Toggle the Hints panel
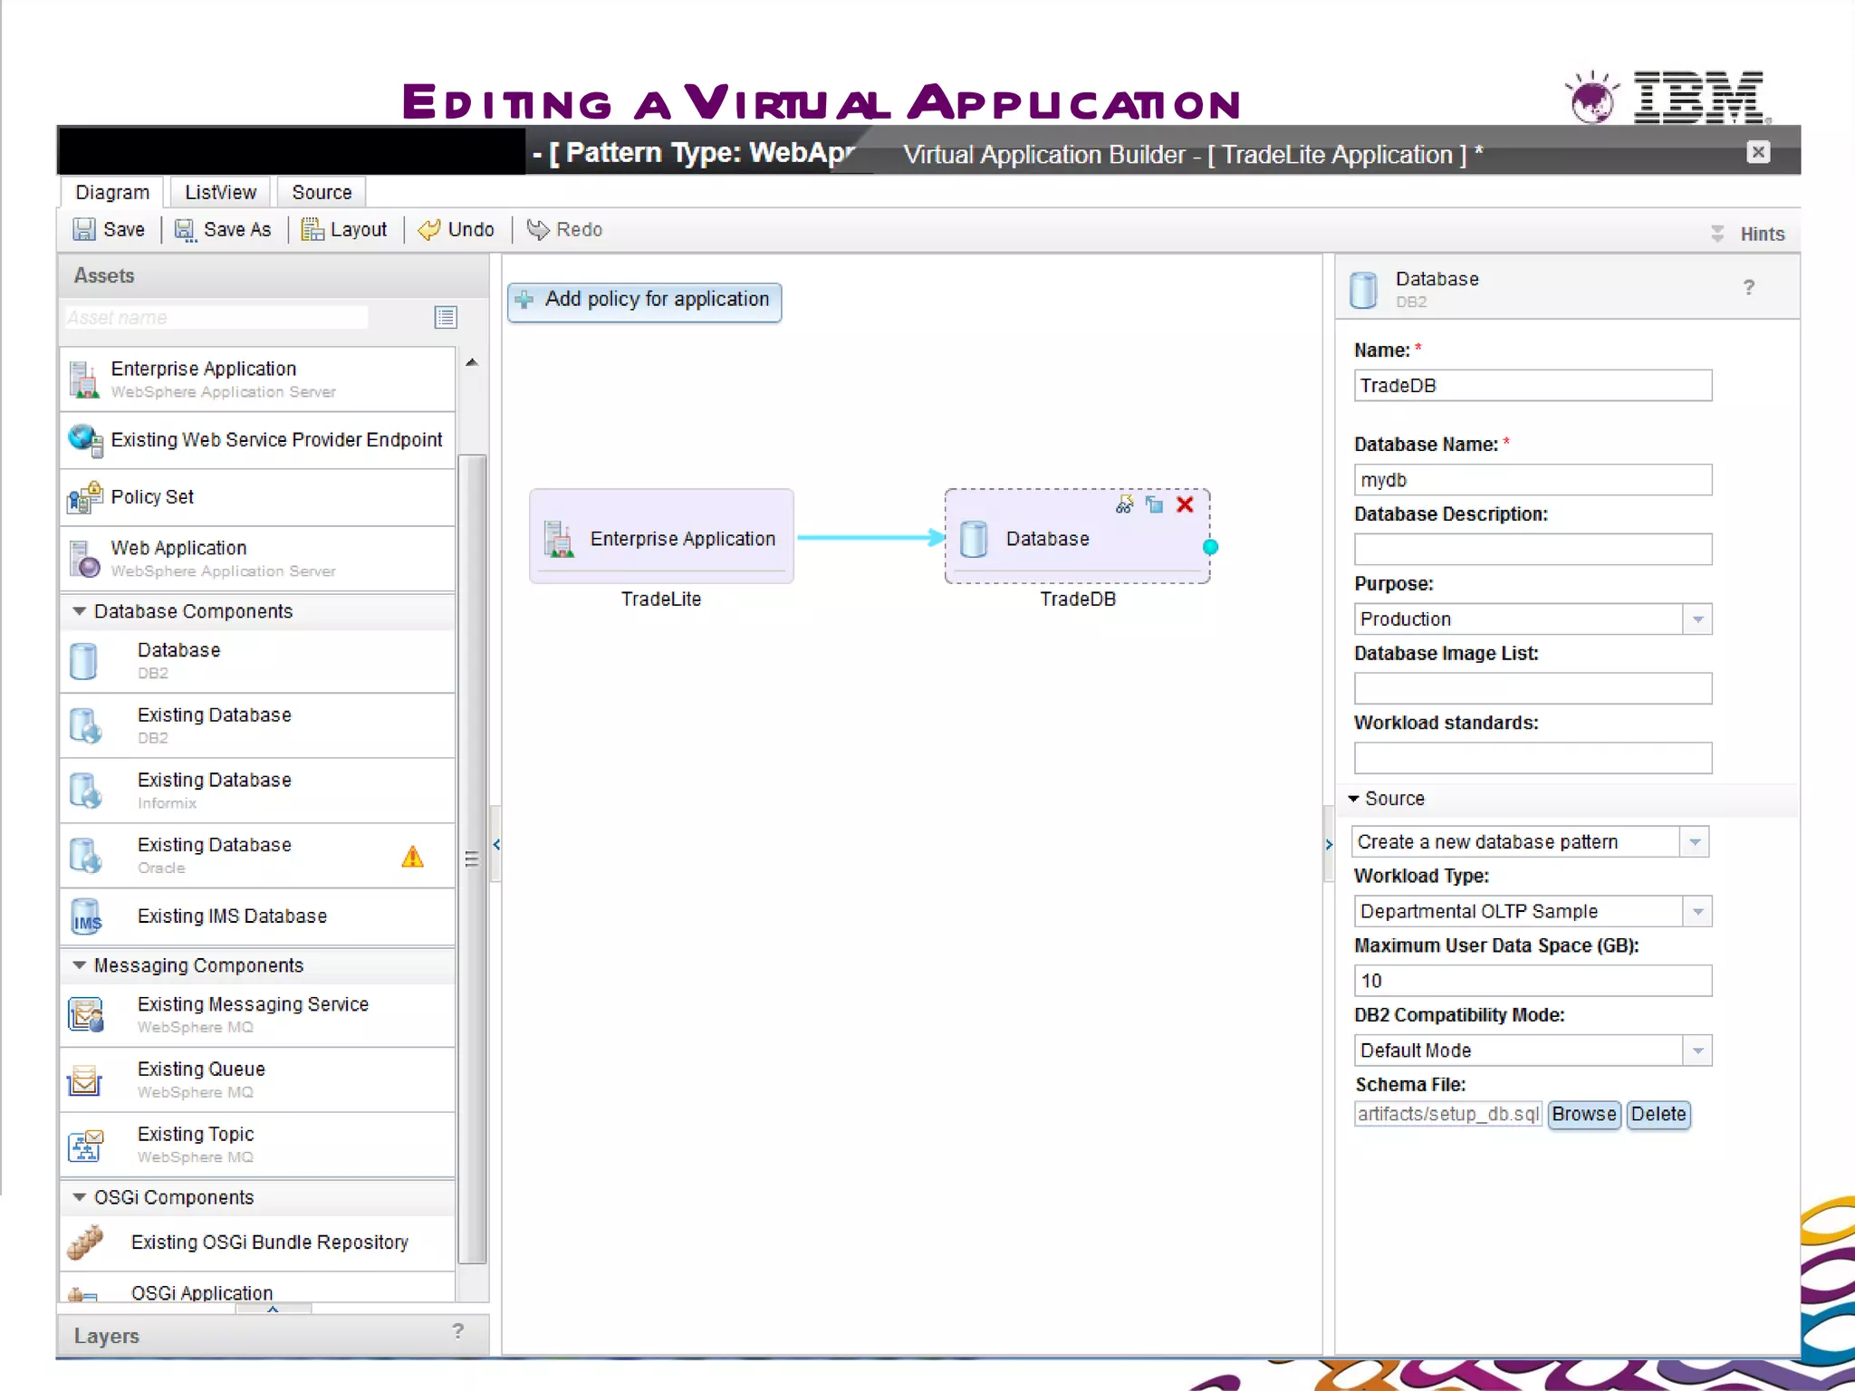 coord(1747,234)
